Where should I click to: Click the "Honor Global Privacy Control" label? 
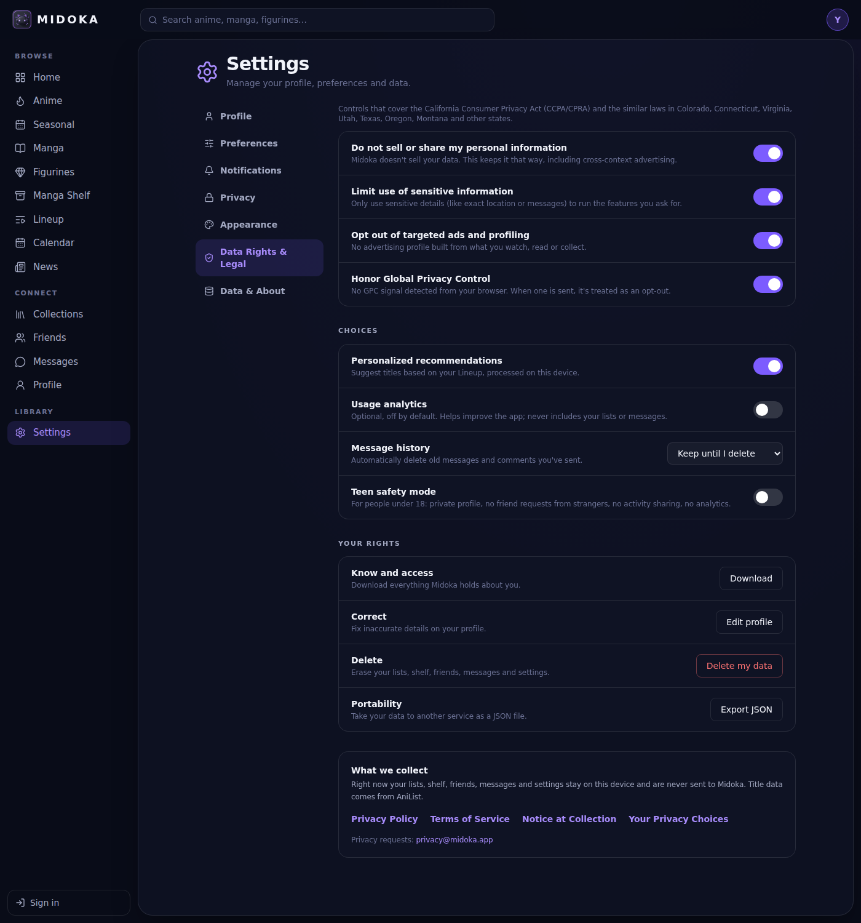421,279
